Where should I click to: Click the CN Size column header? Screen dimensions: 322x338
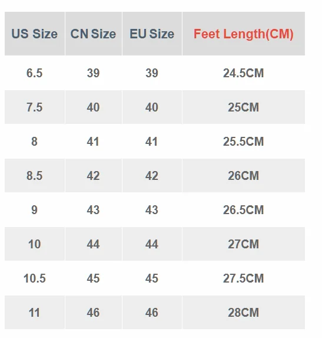click(94, 34)
